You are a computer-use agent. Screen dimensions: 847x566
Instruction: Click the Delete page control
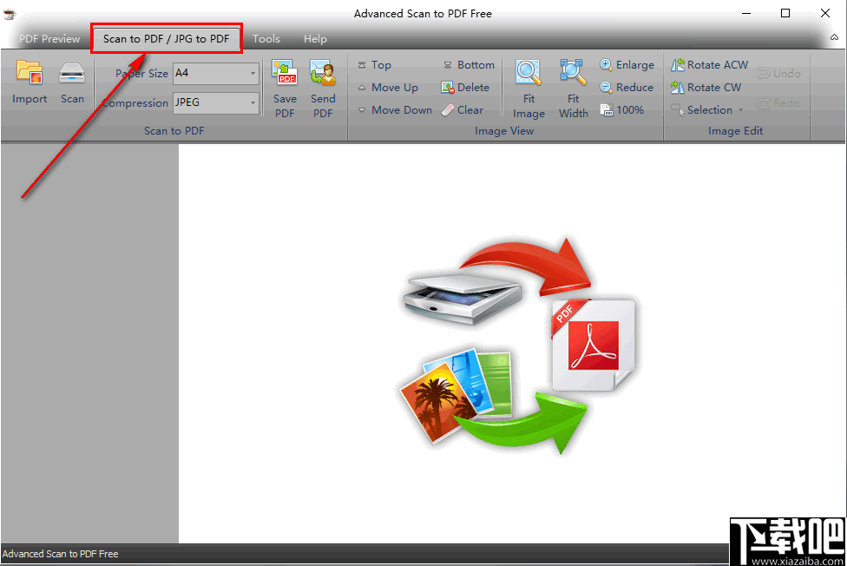pos(466,87)
